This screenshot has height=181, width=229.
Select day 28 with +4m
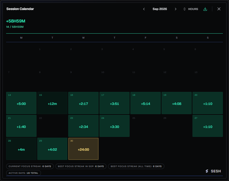pyautogui.click(x=21, y=149)
